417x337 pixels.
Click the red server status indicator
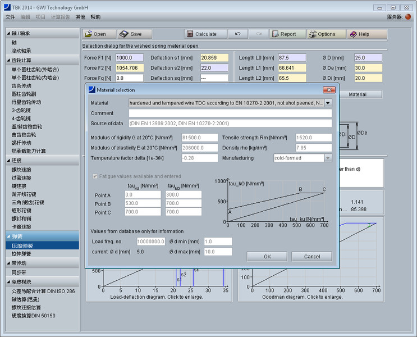tap(407, 17)
